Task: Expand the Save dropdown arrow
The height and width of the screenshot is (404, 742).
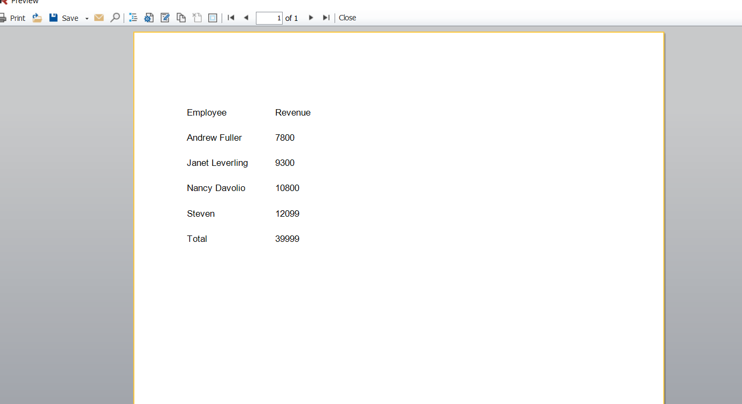Action: click(87, 19)
